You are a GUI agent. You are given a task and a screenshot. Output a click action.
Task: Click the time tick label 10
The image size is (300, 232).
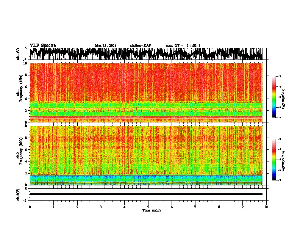[266, 207]
